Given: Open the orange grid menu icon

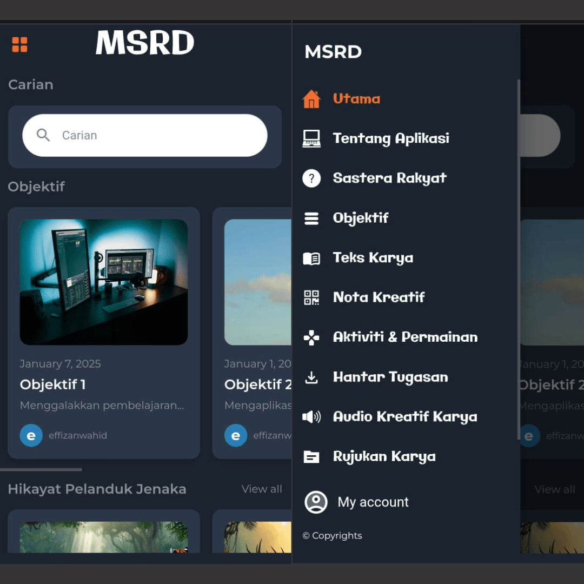Looking at the screenshot, I should coord(20,45).
